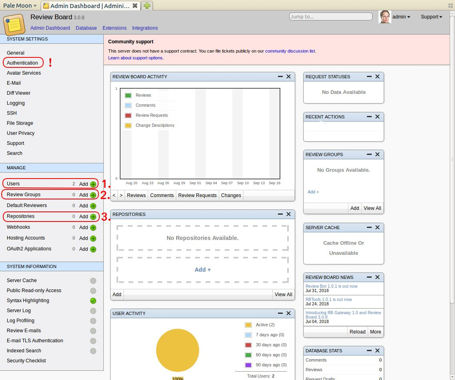
Task: Click the green plus icon beside Webhooks
Action: pyautogui.click(x=93, y=228)
